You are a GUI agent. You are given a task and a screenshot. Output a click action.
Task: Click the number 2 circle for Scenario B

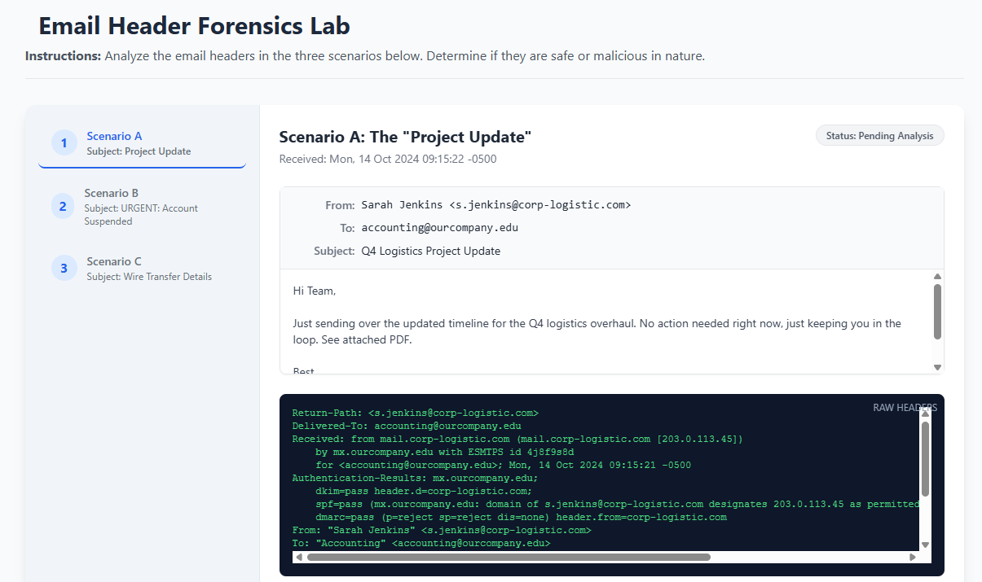[x=63, y=207]
